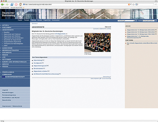Expand the Parlament navigation section
This screenshot has width=158, height=122.
[x=7, y=28]
